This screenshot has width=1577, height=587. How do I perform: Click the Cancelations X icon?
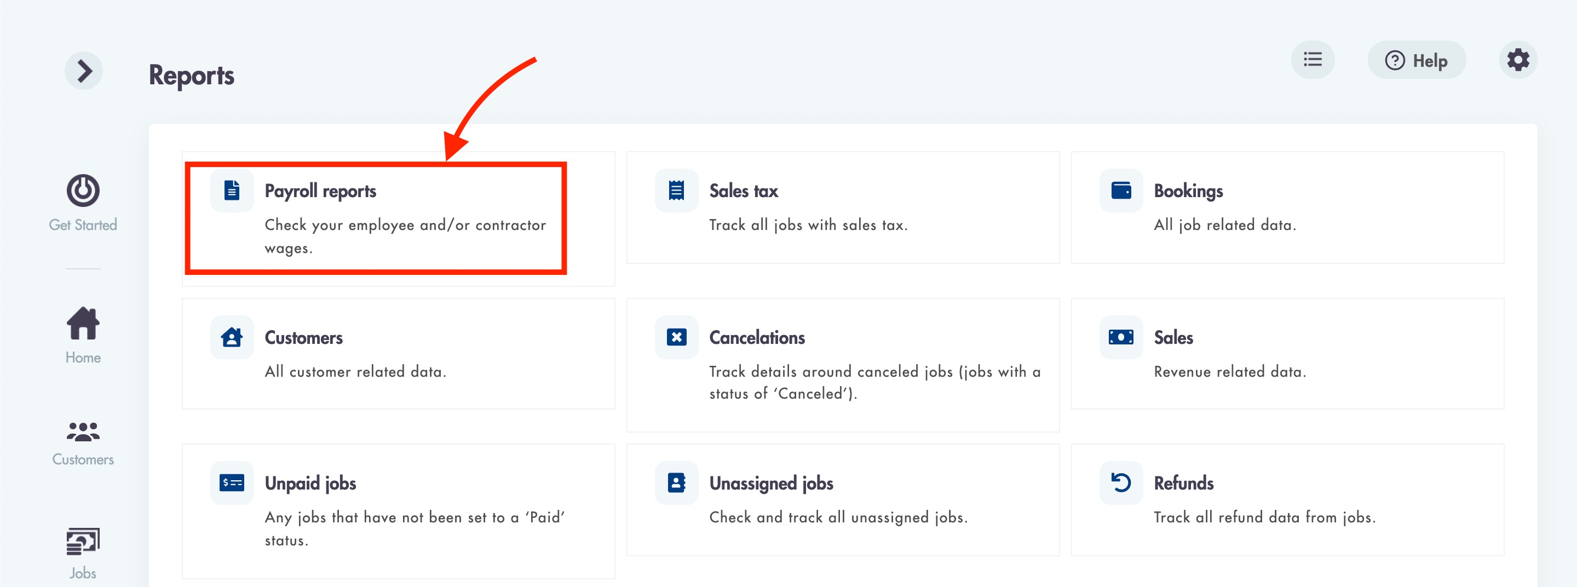pyautogui.click(x=676, y=337)
